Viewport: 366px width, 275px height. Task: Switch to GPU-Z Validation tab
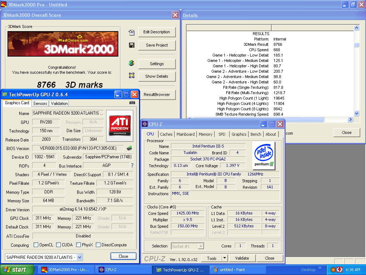[59, 103]
